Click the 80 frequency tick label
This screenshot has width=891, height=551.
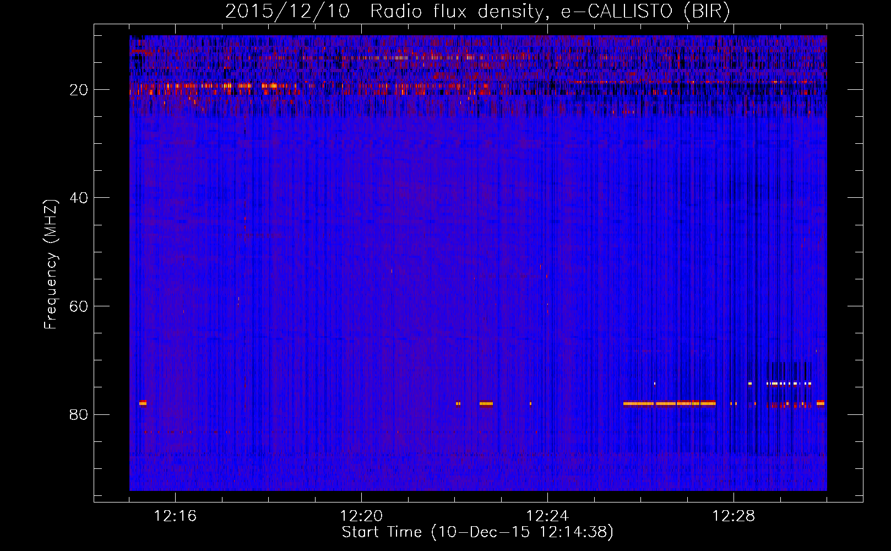tap(79, 414)
